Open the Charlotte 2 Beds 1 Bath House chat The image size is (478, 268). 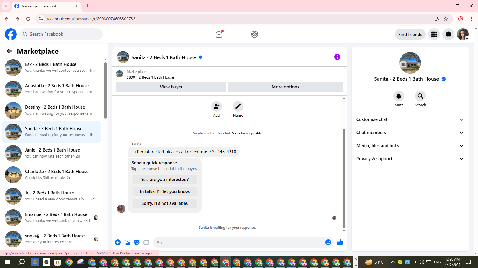click(51, 175)
